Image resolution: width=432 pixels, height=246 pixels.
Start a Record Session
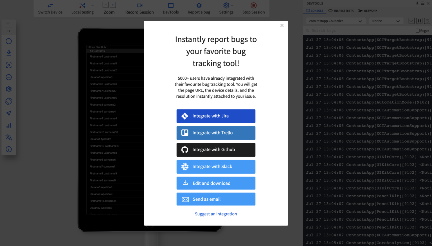coord(139,8)
